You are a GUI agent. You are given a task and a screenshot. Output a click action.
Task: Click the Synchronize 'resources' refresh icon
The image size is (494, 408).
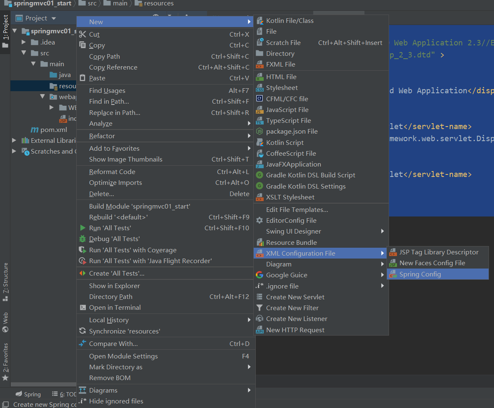point(82,331)
